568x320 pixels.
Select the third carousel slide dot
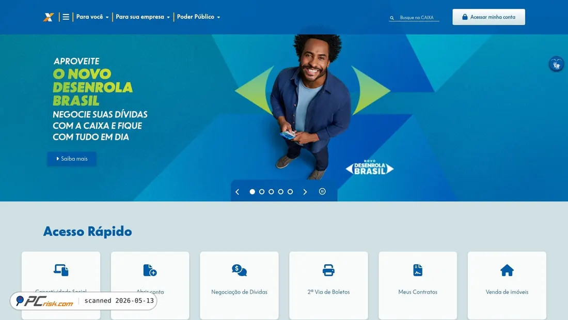(271, 192)
